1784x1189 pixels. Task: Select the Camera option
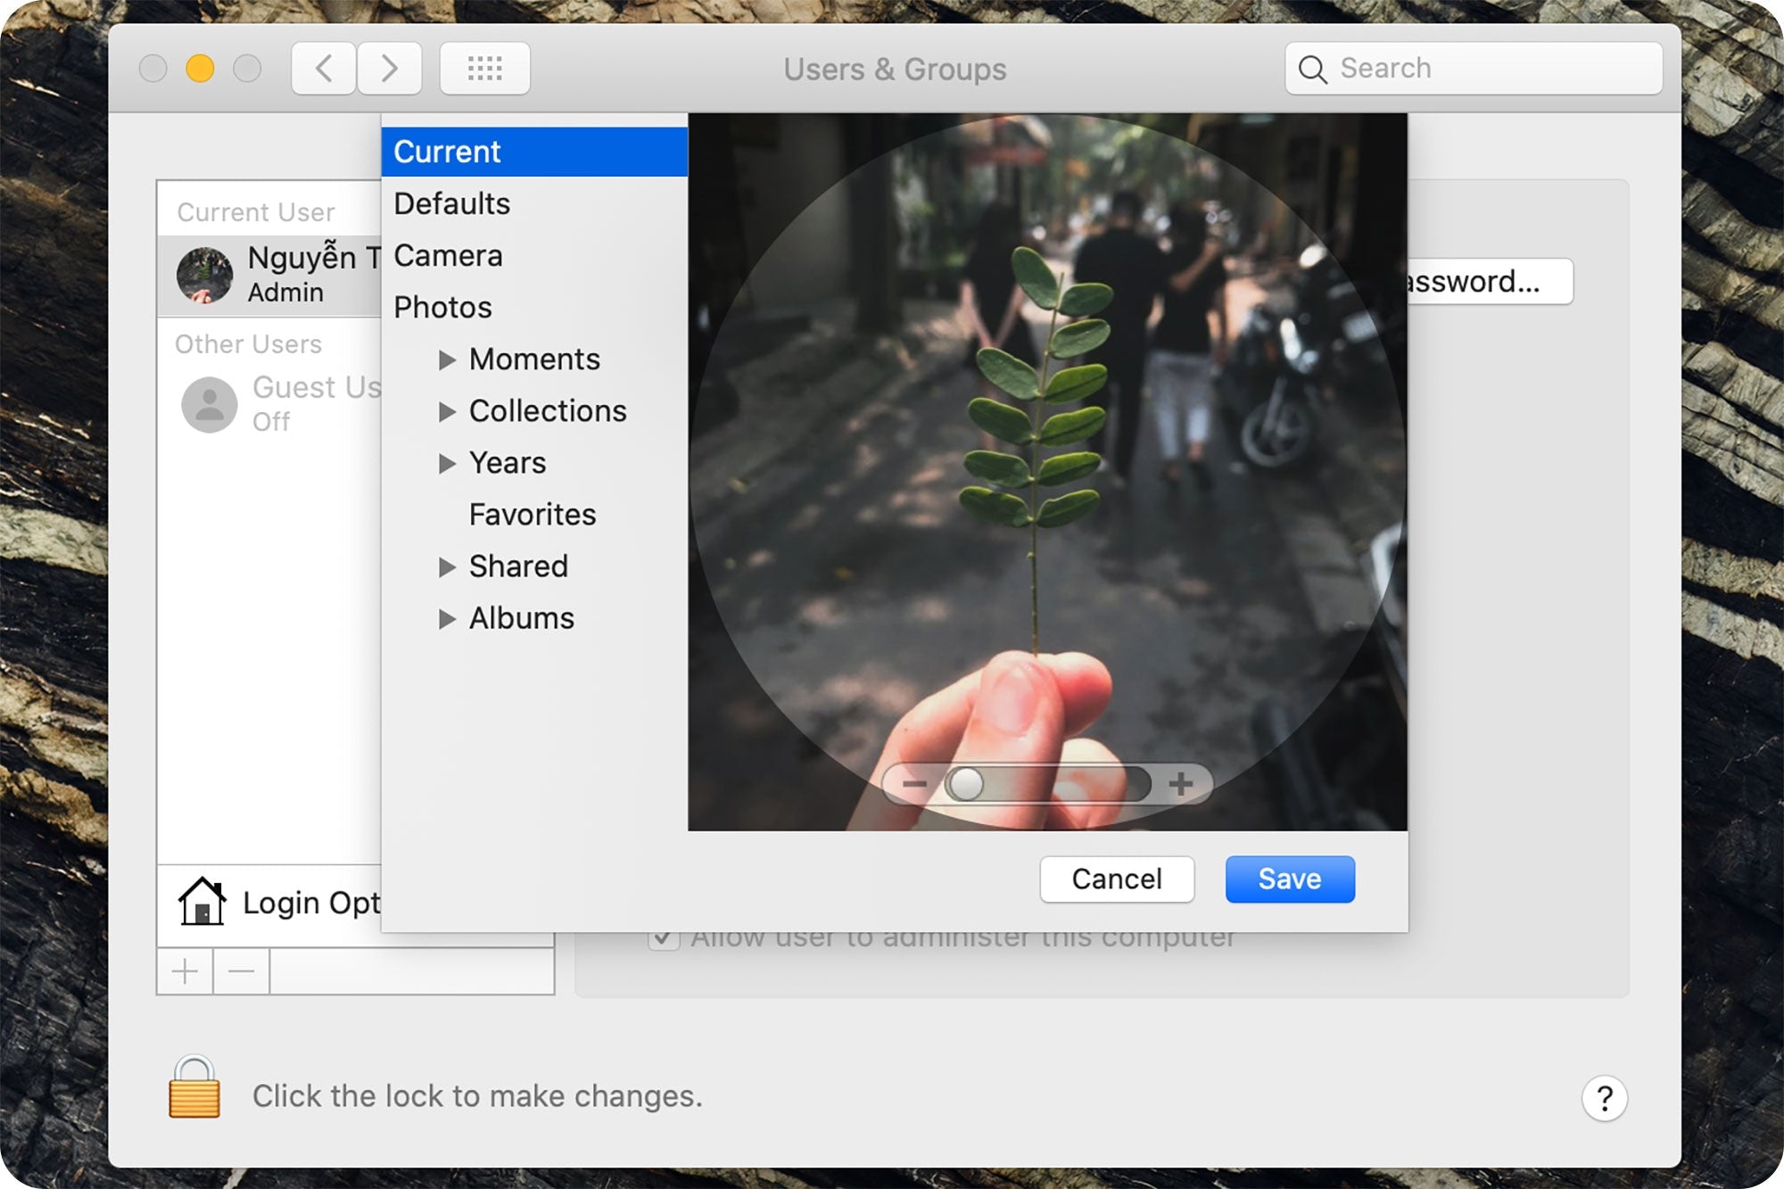447,253
